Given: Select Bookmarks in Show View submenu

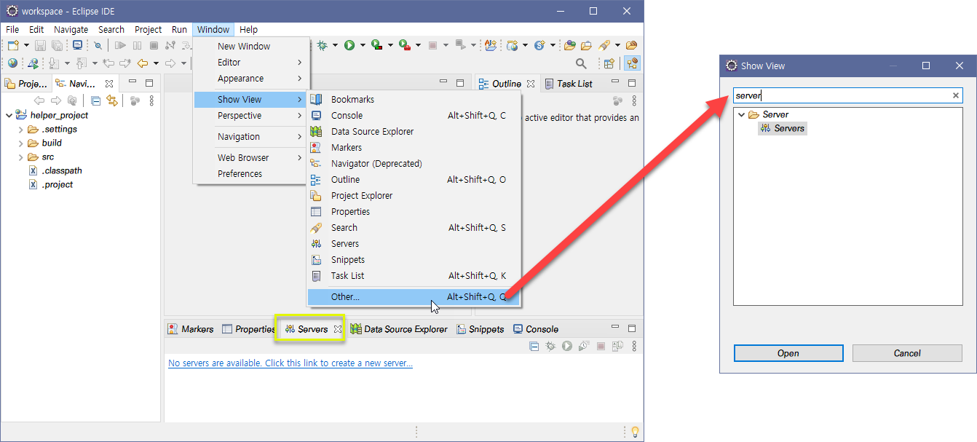Looking at the screenshot, I should 414,100.
